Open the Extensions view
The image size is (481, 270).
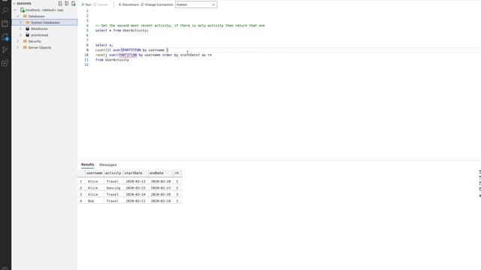[5, 63]
